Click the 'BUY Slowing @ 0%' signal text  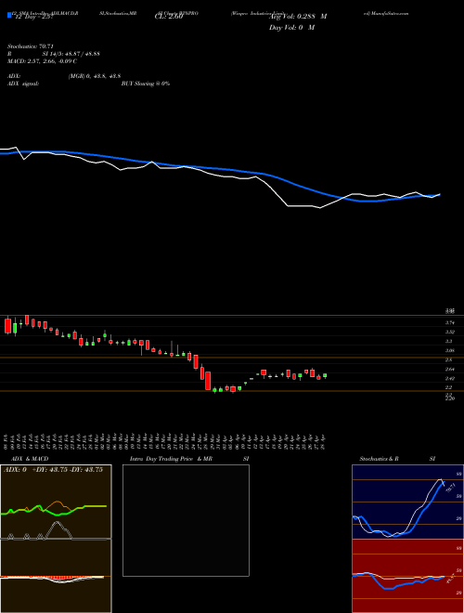(x=146, y=84)
